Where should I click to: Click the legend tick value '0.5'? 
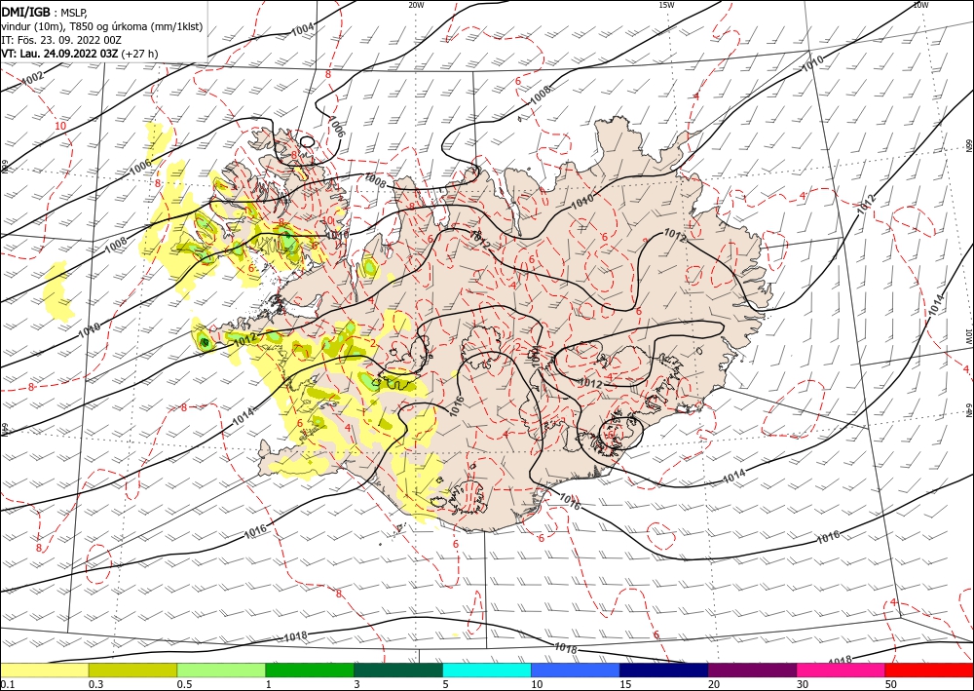click(x=183, y=684)
